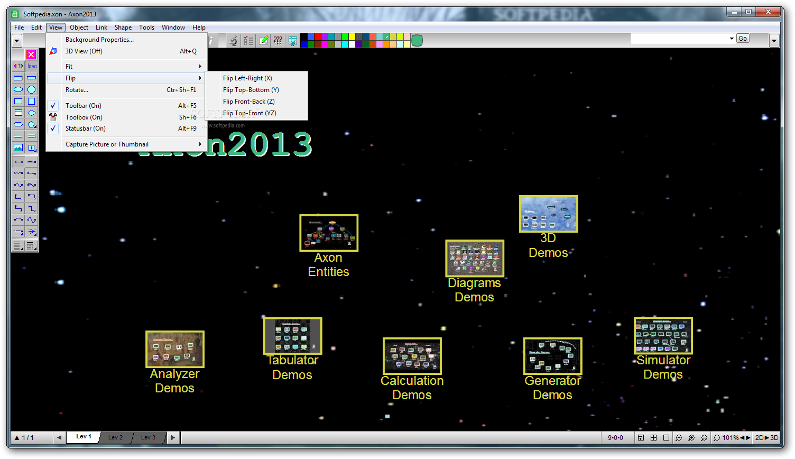Select the Idea tool in the toolbox
The width and height of the screenshot is (795, 459).
click(32, 66)
